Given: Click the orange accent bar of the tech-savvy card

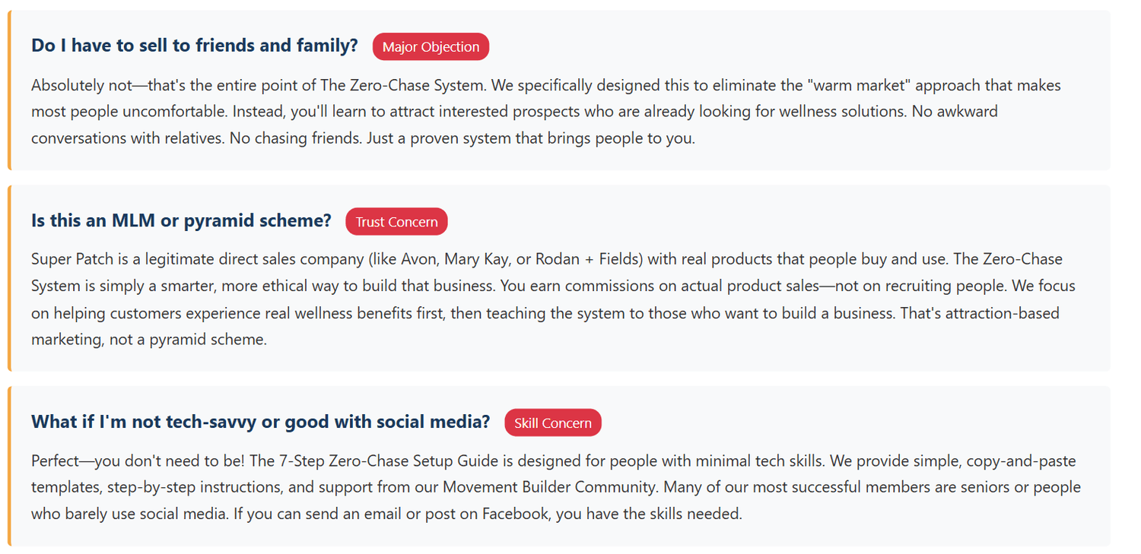Looking at the screenshot, I should pyautogui.click(x=9, y=466).
